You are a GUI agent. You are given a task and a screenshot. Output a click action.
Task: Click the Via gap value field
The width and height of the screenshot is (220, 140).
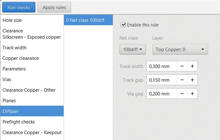coord(162,94)
